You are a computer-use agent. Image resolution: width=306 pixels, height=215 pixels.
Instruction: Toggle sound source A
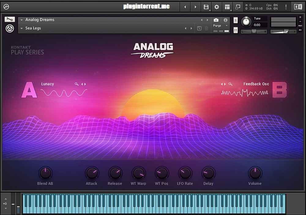point(29,90)
